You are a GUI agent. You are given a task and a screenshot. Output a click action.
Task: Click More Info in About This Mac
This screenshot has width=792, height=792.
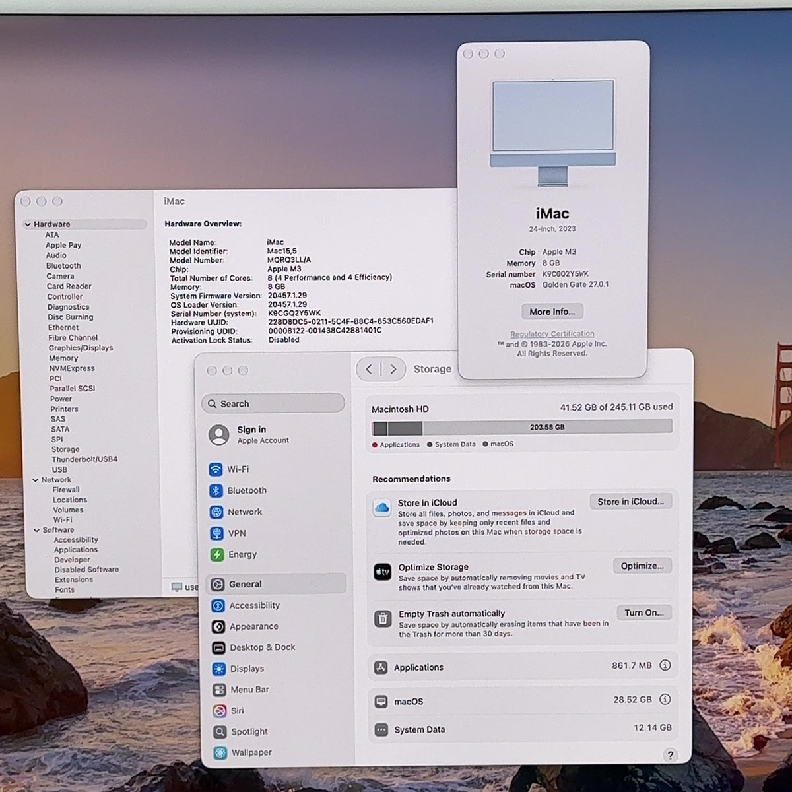pos(552,312)
